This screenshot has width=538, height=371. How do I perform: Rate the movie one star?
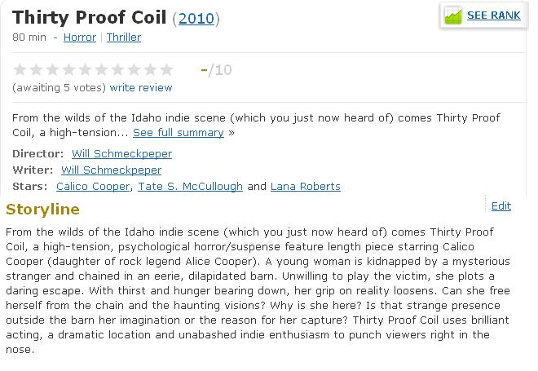20,69
